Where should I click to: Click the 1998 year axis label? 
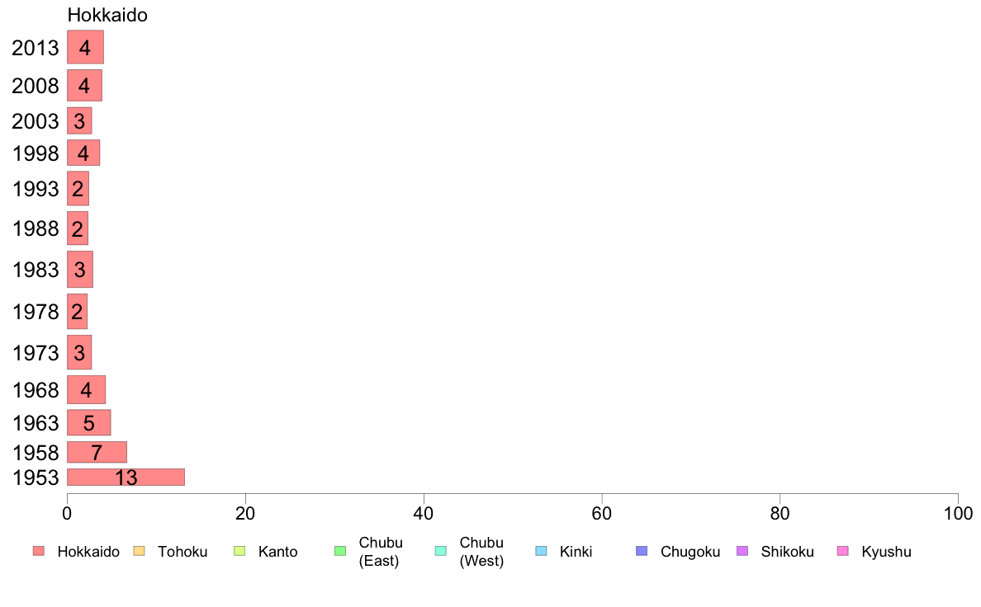click(x=36, y=153)
